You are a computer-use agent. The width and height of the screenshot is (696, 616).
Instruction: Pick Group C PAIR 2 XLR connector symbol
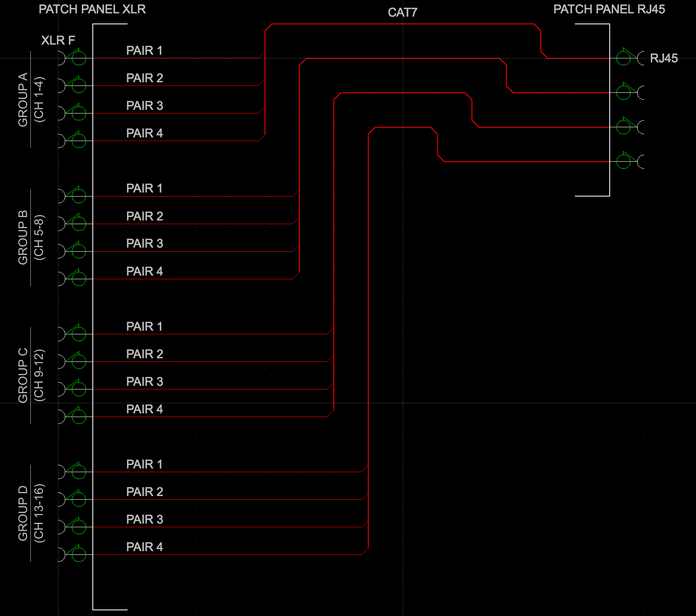[x=72, y=360]
